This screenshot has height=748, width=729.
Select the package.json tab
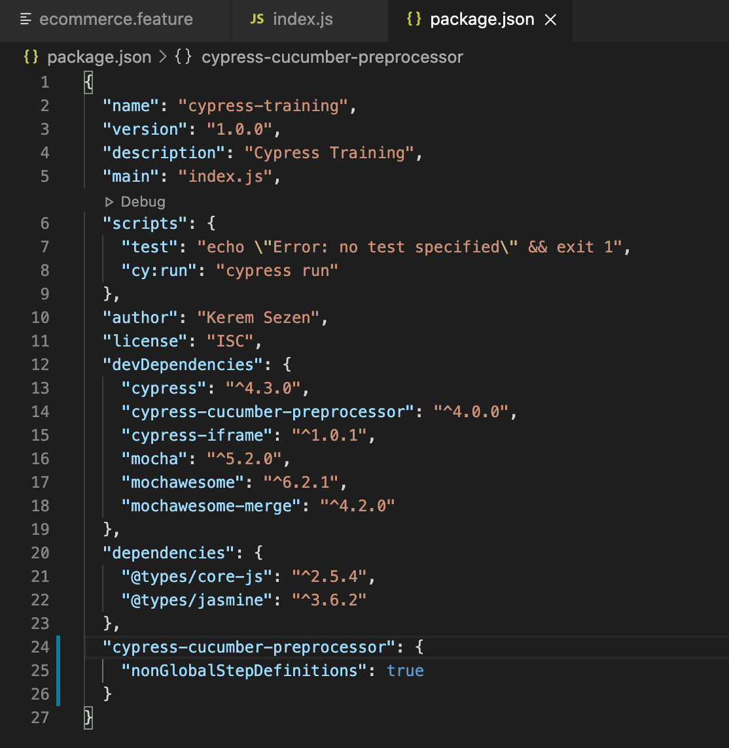pos(480,20)
